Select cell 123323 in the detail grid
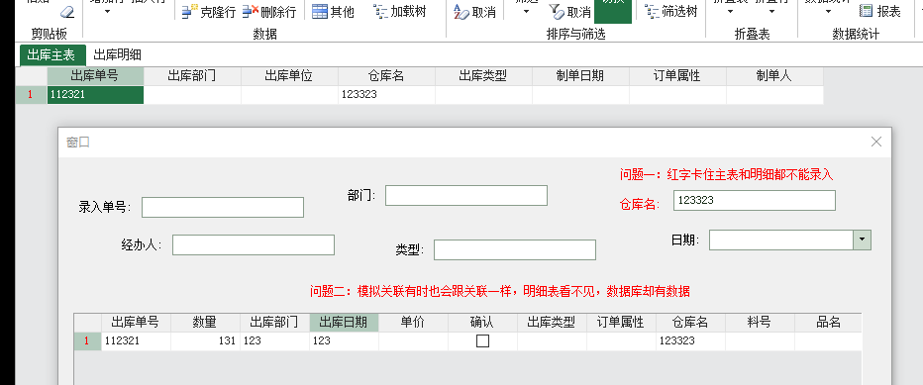The width and height of the screenshot is (923, 385). coord(691,341)
